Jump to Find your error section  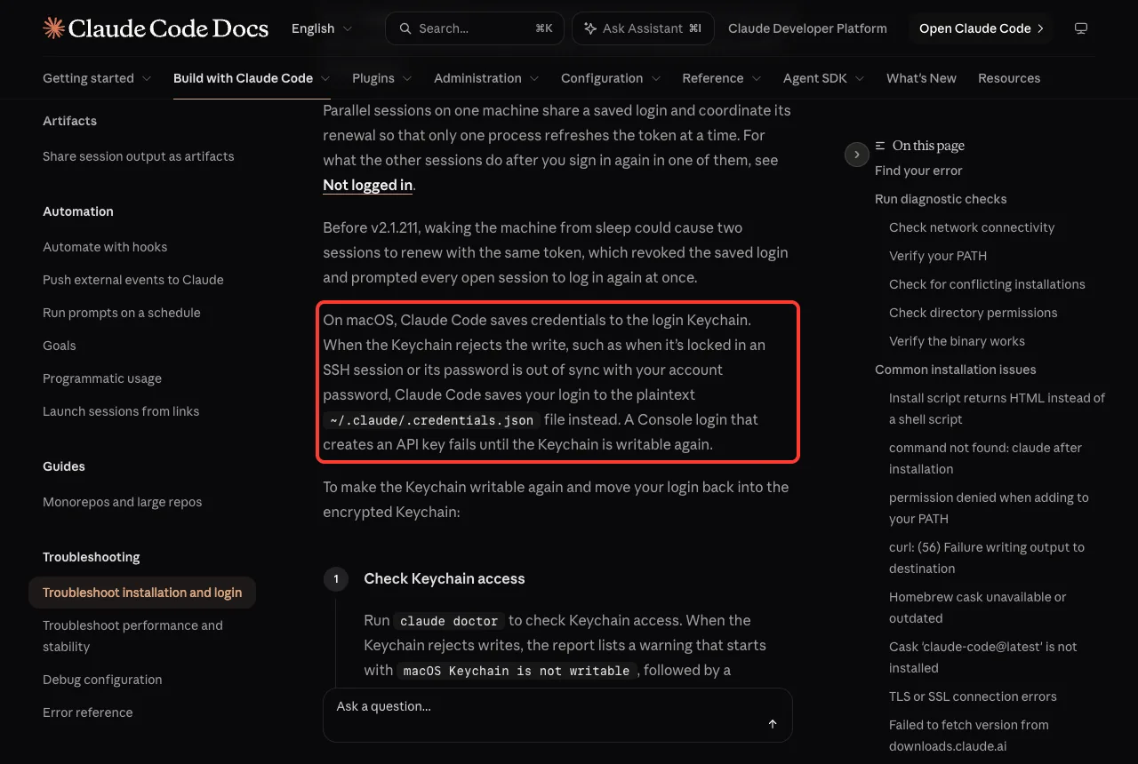[x=918, y=171]
